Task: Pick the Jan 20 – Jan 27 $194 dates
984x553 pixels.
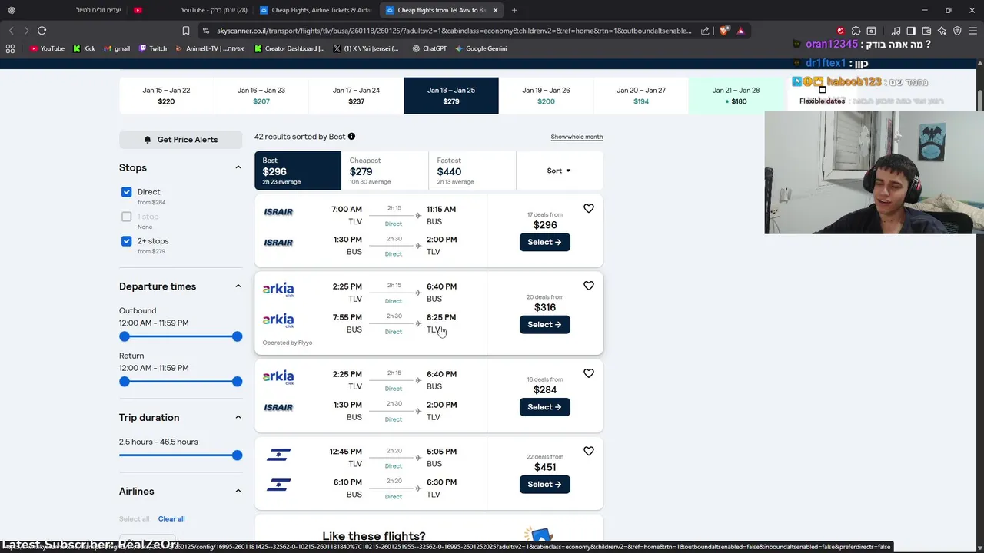Action: tap(640, 95)
